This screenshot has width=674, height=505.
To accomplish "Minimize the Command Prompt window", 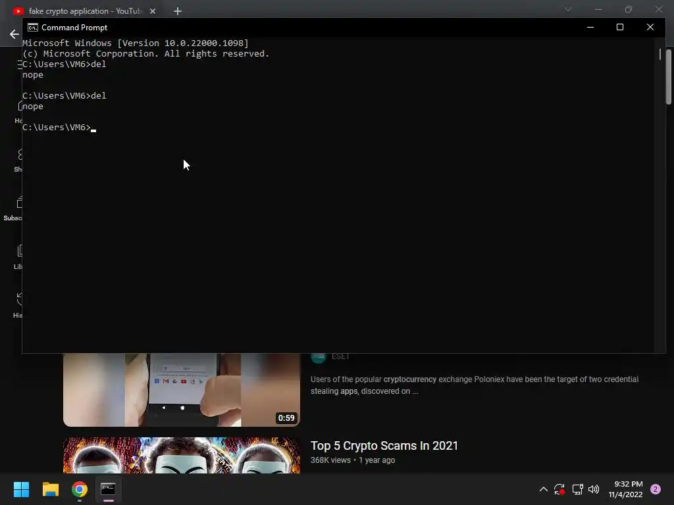I will click(590, 27).
